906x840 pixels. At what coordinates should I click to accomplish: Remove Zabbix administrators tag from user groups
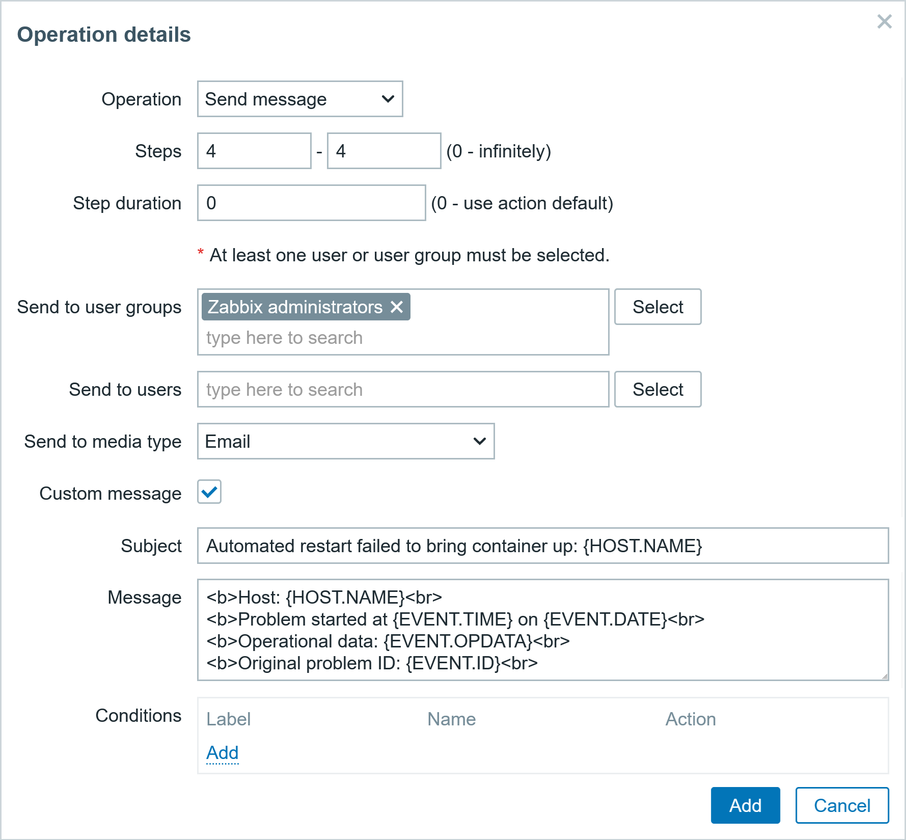tap(397, 307)
